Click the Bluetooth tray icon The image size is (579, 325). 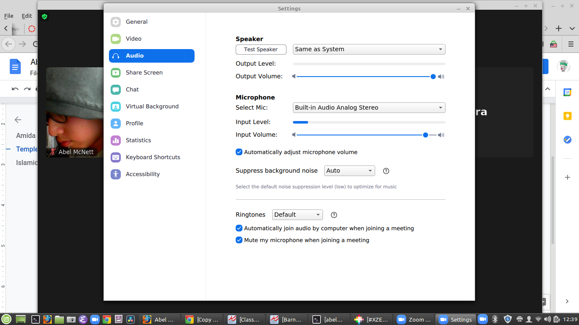click(x=495, y=319)
